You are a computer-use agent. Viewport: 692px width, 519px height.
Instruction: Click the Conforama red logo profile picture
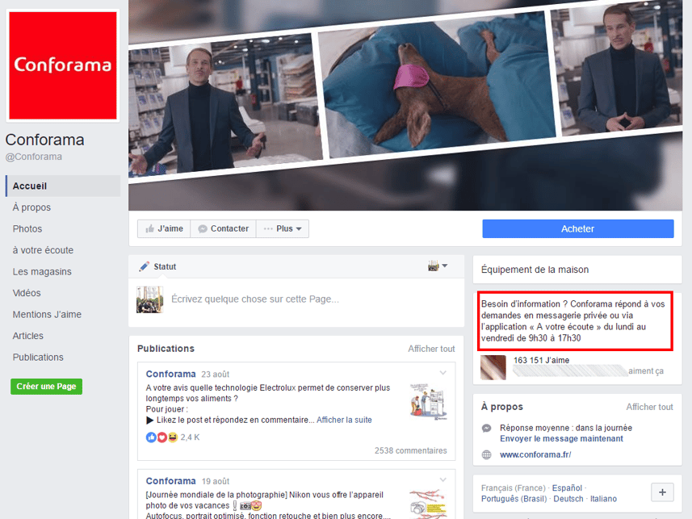[63, 65]
